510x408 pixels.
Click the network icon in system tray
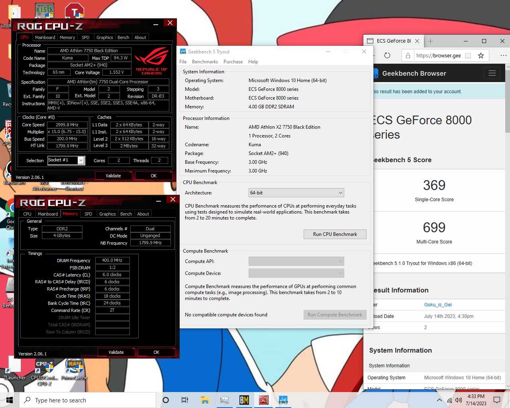pyautogui.click(x=449, y=400)
